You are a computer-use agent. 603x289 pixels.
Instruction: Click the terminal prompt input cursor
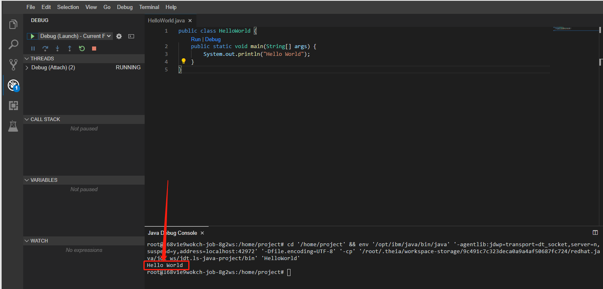(289, 272)
